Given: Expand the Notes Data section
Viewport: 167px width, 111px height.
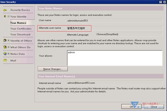Looking at the screenshot, I should pyautogui.click(x=8, y=54).
